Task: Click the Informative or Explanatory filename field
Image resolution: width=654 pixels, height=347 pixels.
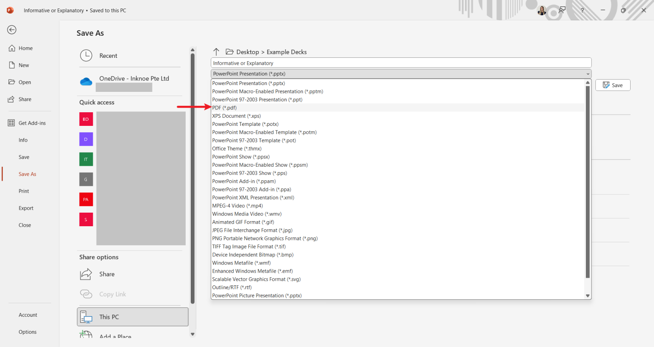Action: (x=401, y=63)
